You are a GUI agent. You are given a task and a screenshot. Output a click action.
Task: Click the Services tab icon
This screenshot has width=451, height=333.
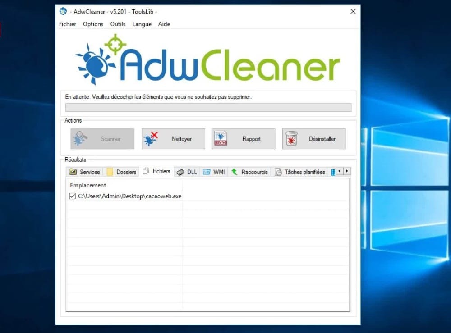[73, 172]
